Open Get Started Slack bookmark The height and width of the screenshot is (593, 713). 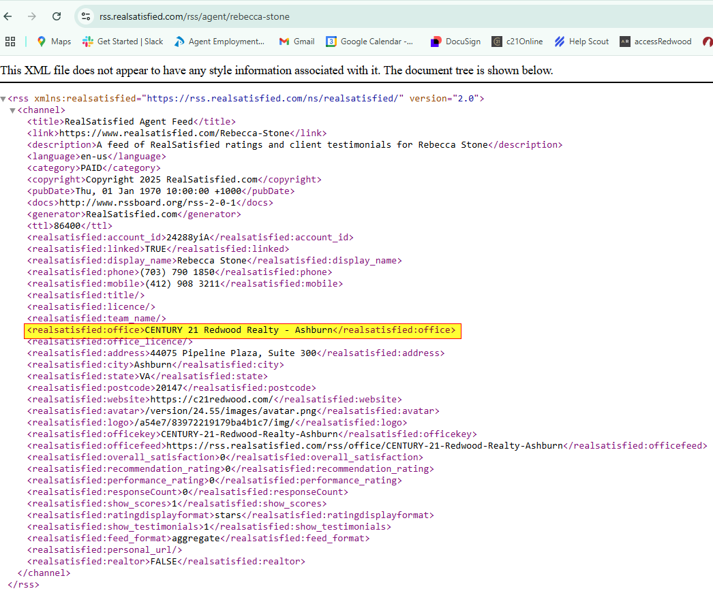coord(122,42)
